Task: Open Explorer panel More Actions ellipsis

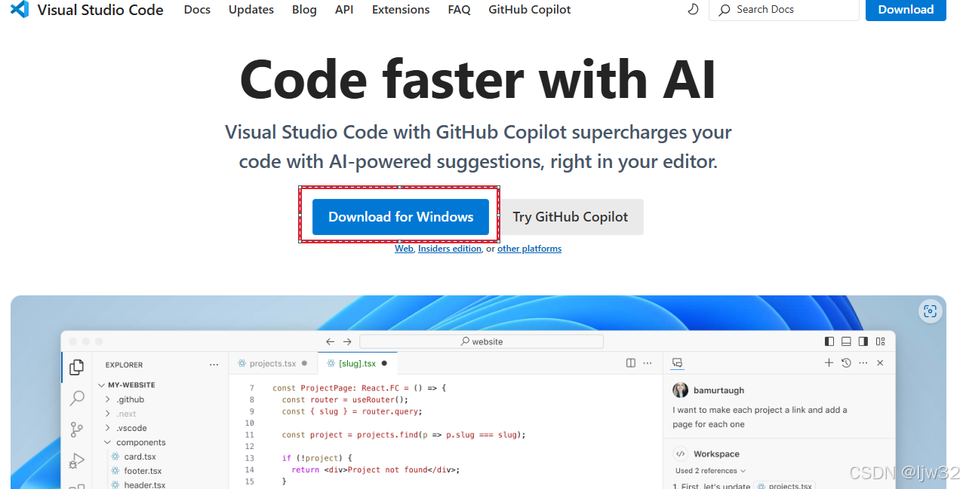Action: pyautogui.click(x=214, y=365)
